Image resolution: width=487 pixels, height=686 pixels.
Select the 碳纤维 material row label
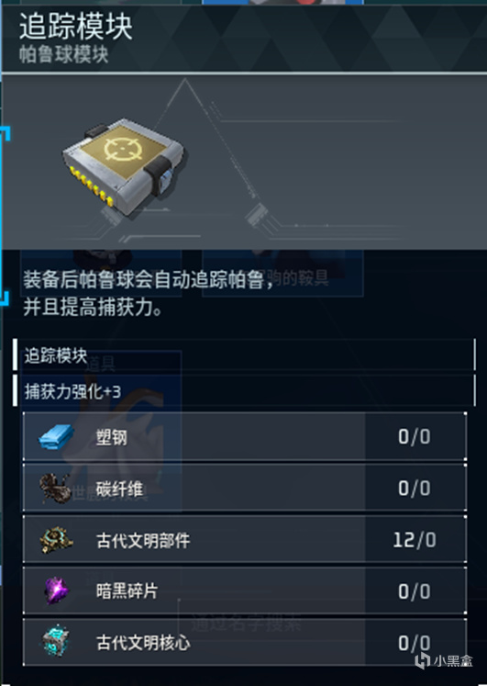[119, 489]
